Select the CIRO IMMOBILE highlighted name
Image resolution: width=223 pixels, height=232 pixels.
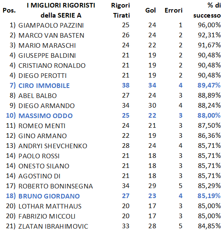(x=44, y=86)
